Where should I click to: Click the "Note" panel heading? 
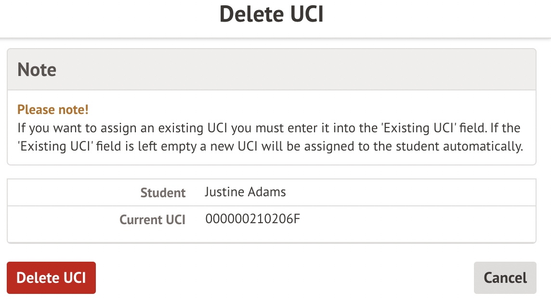tap(37, 70)
